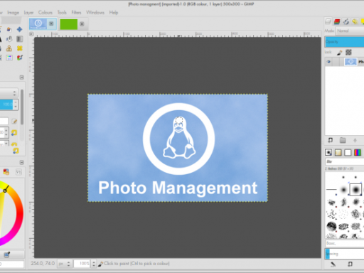This screenshot has width=364, height=273.
Task: Toggle visibility eye of the Photo layer
Action: (x=328, y=62)
